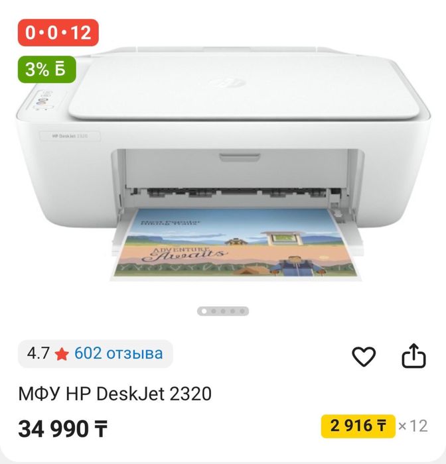The image size is (446, 464).
Task: Open the printer product photo
Action: [223, 163]
